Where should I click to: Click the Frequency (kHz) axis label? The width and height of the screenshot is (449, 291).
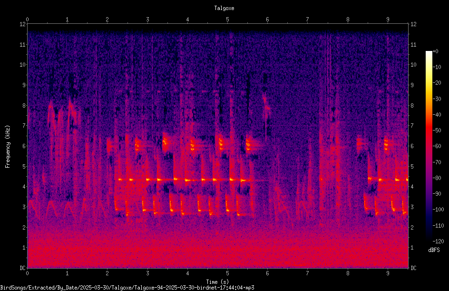tap(8, 147)
